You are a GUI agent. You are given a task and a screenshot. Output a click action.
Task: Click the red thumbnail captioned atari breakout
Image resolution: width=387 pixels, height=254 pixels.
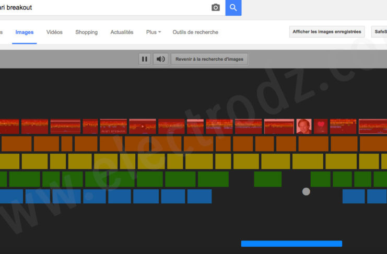point(113,126)
